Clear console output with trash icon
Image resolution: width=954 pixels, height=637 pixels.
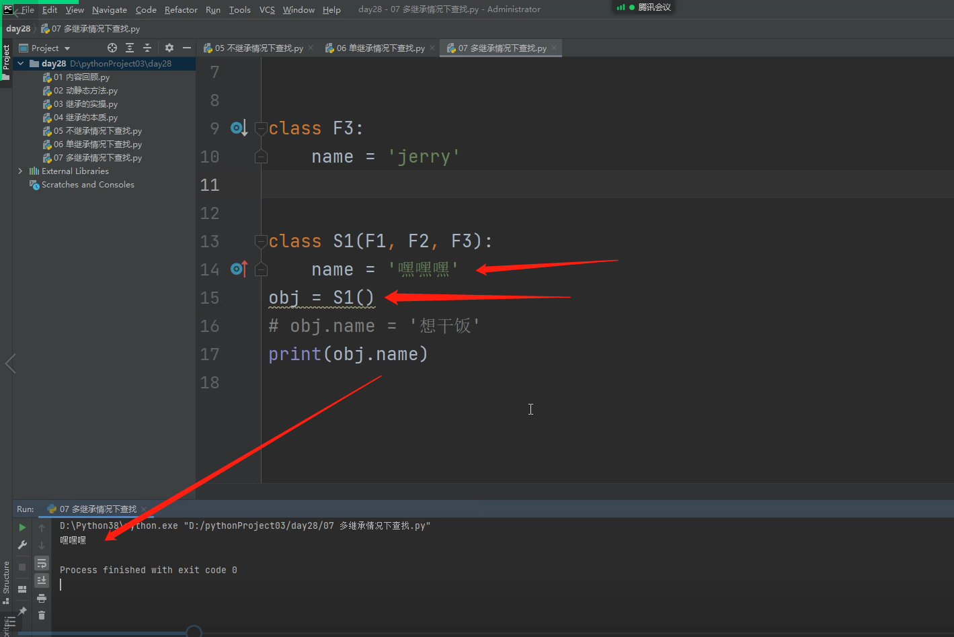(x=42, y=615)
